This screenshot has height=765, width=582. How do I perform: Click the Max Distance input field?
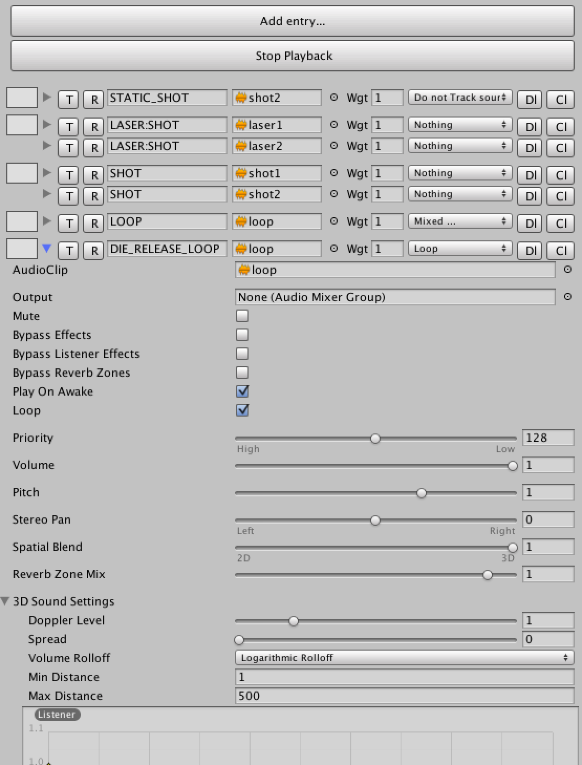(x=404, y=696)
